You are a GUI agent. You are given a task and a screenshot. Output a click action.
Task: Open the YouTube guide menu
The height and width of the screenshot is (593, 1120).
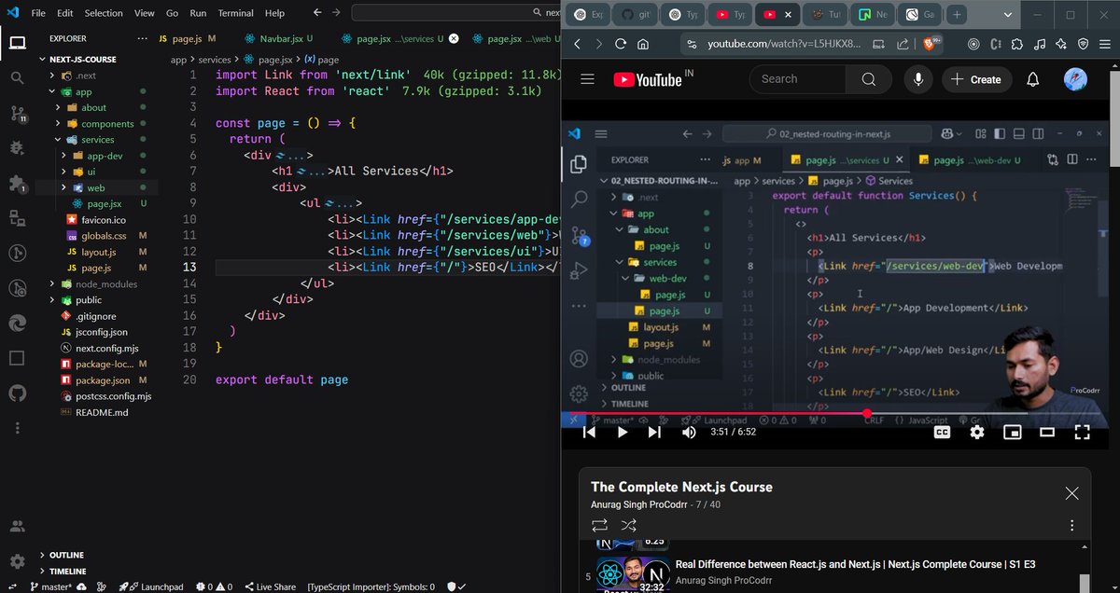[x=587, y=79]
